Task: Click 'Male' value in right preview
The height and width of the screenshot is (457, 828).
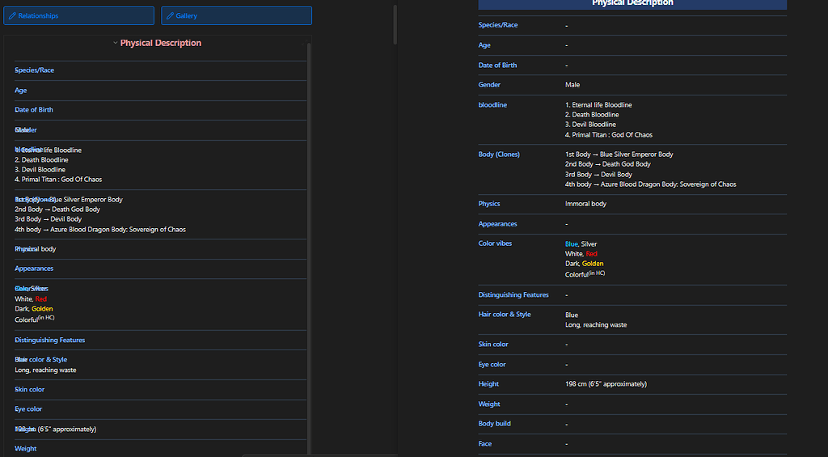Action: pos(572,85)
